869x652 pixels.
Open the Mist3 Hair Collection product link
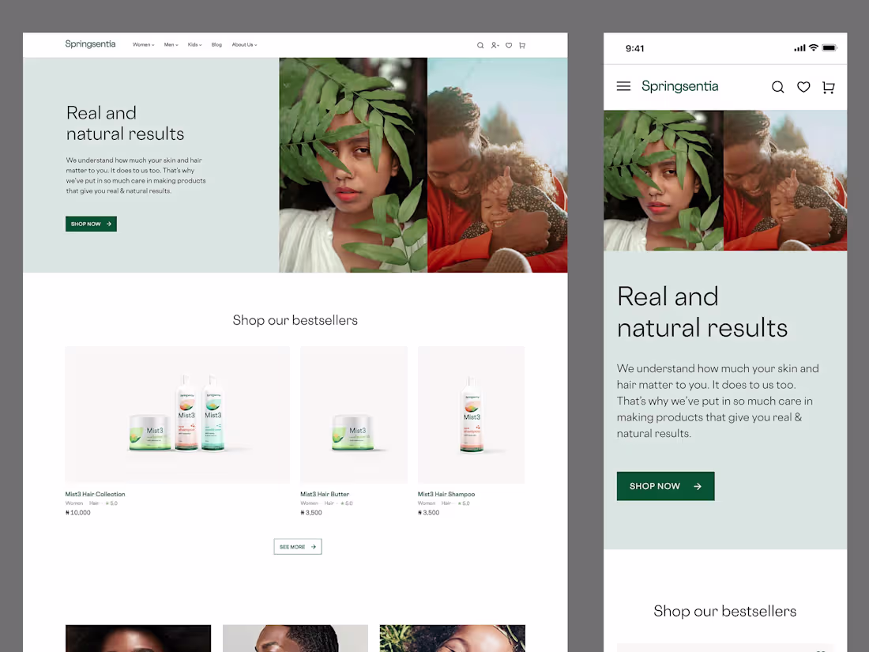(95, 493)
